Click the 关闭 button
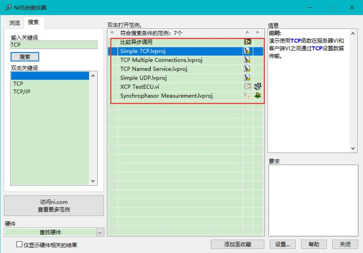The height and width of the screenshot is (253, 363). (x=345, y=244)
